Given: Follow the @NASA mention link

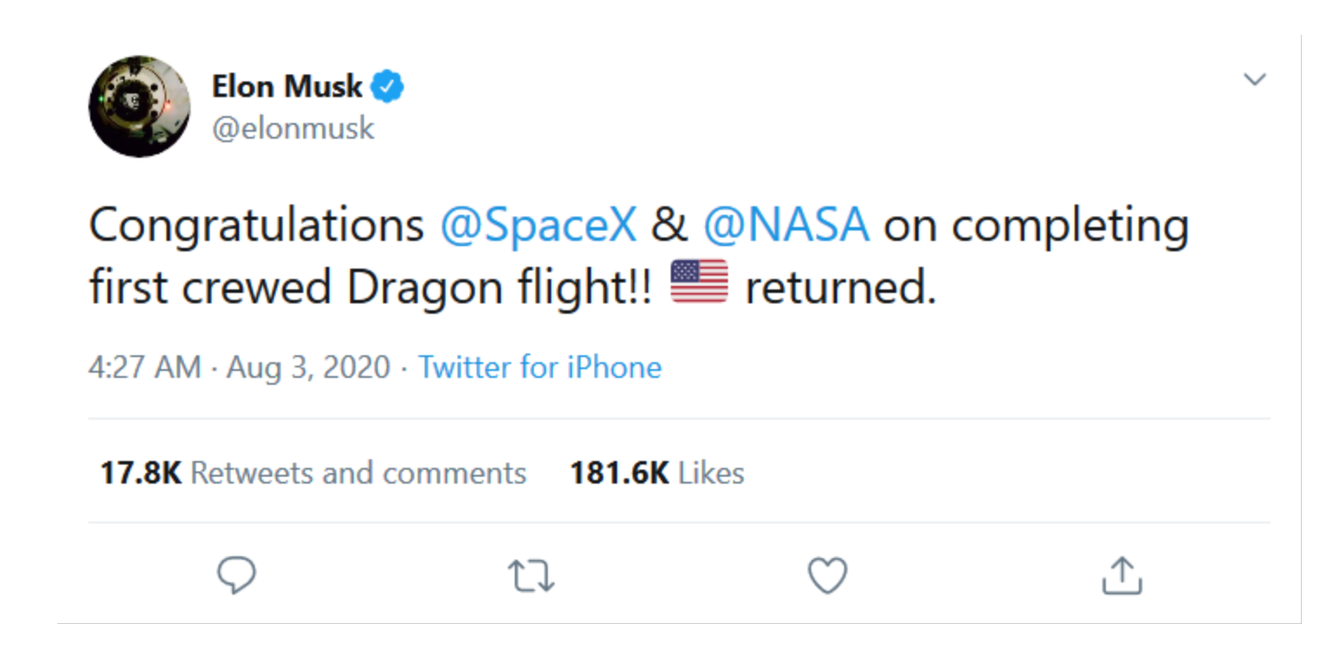Looking at the screenshot, I should click(x=785, y=225).
